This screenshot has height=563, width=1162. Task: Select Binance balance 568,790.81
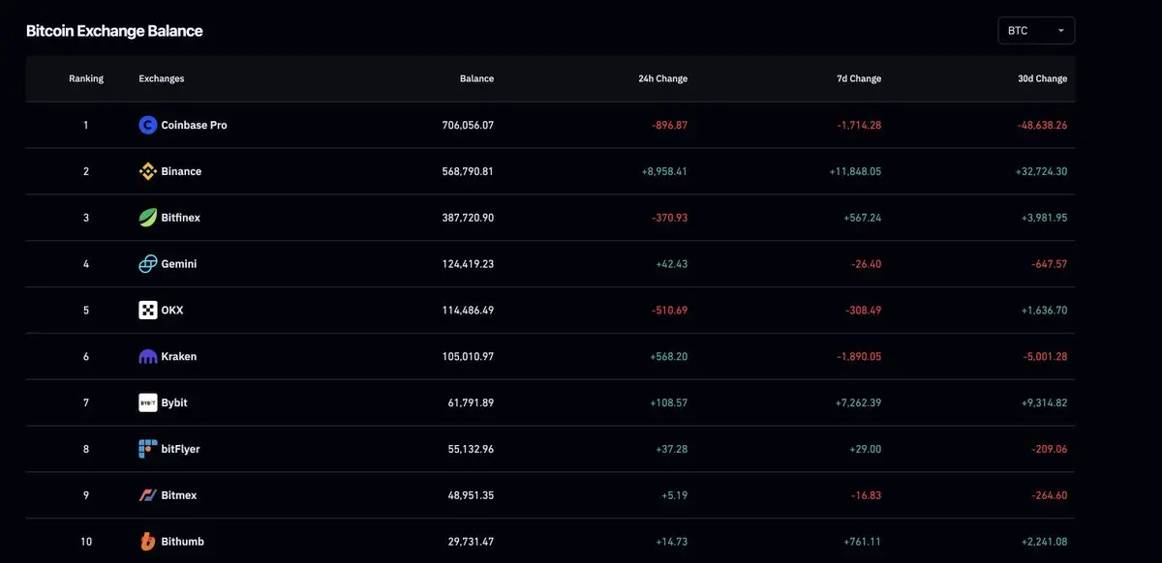coord(468,171)
